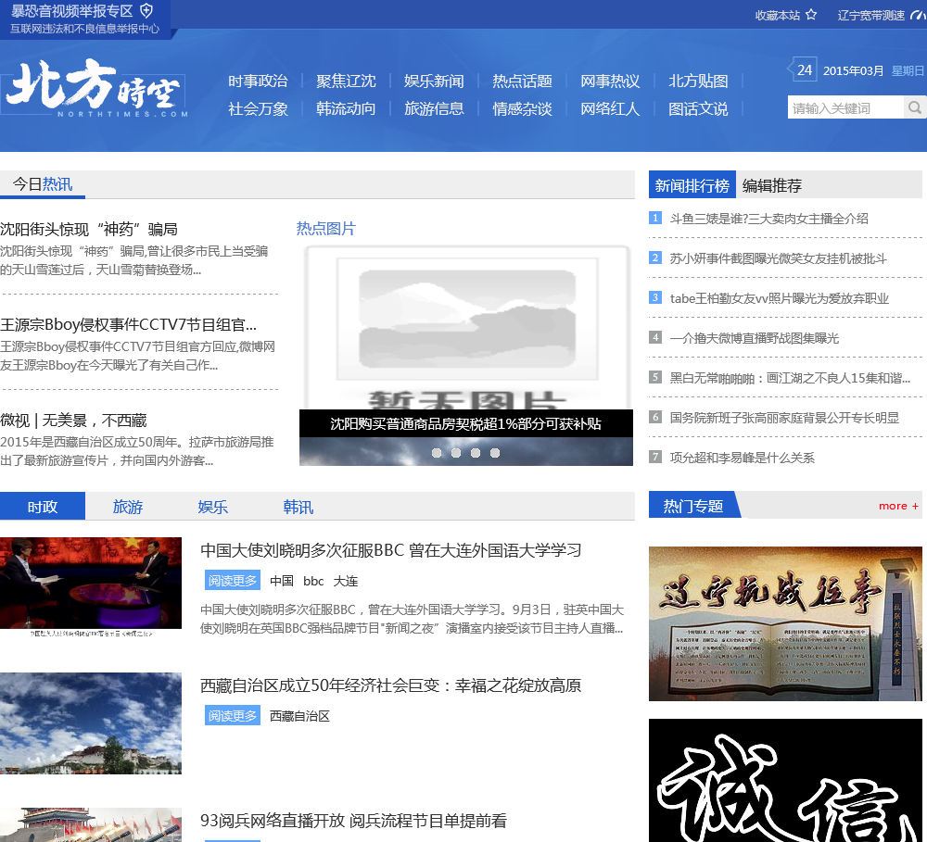Open ranked item tabe王柏勤女友vv照片曝光为爱放弃职业

tap(780, 298)
